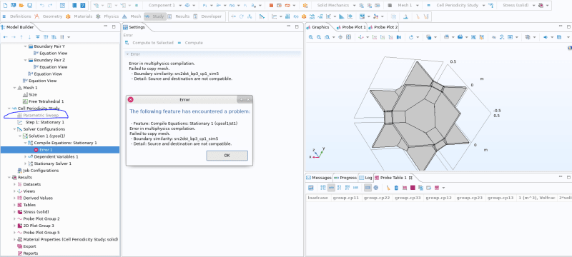The height and width of the screenshot is (257, 572).
Task: Delete the Probe Table with trash icon
Action: pyautogui.click(x=396, y=188)
